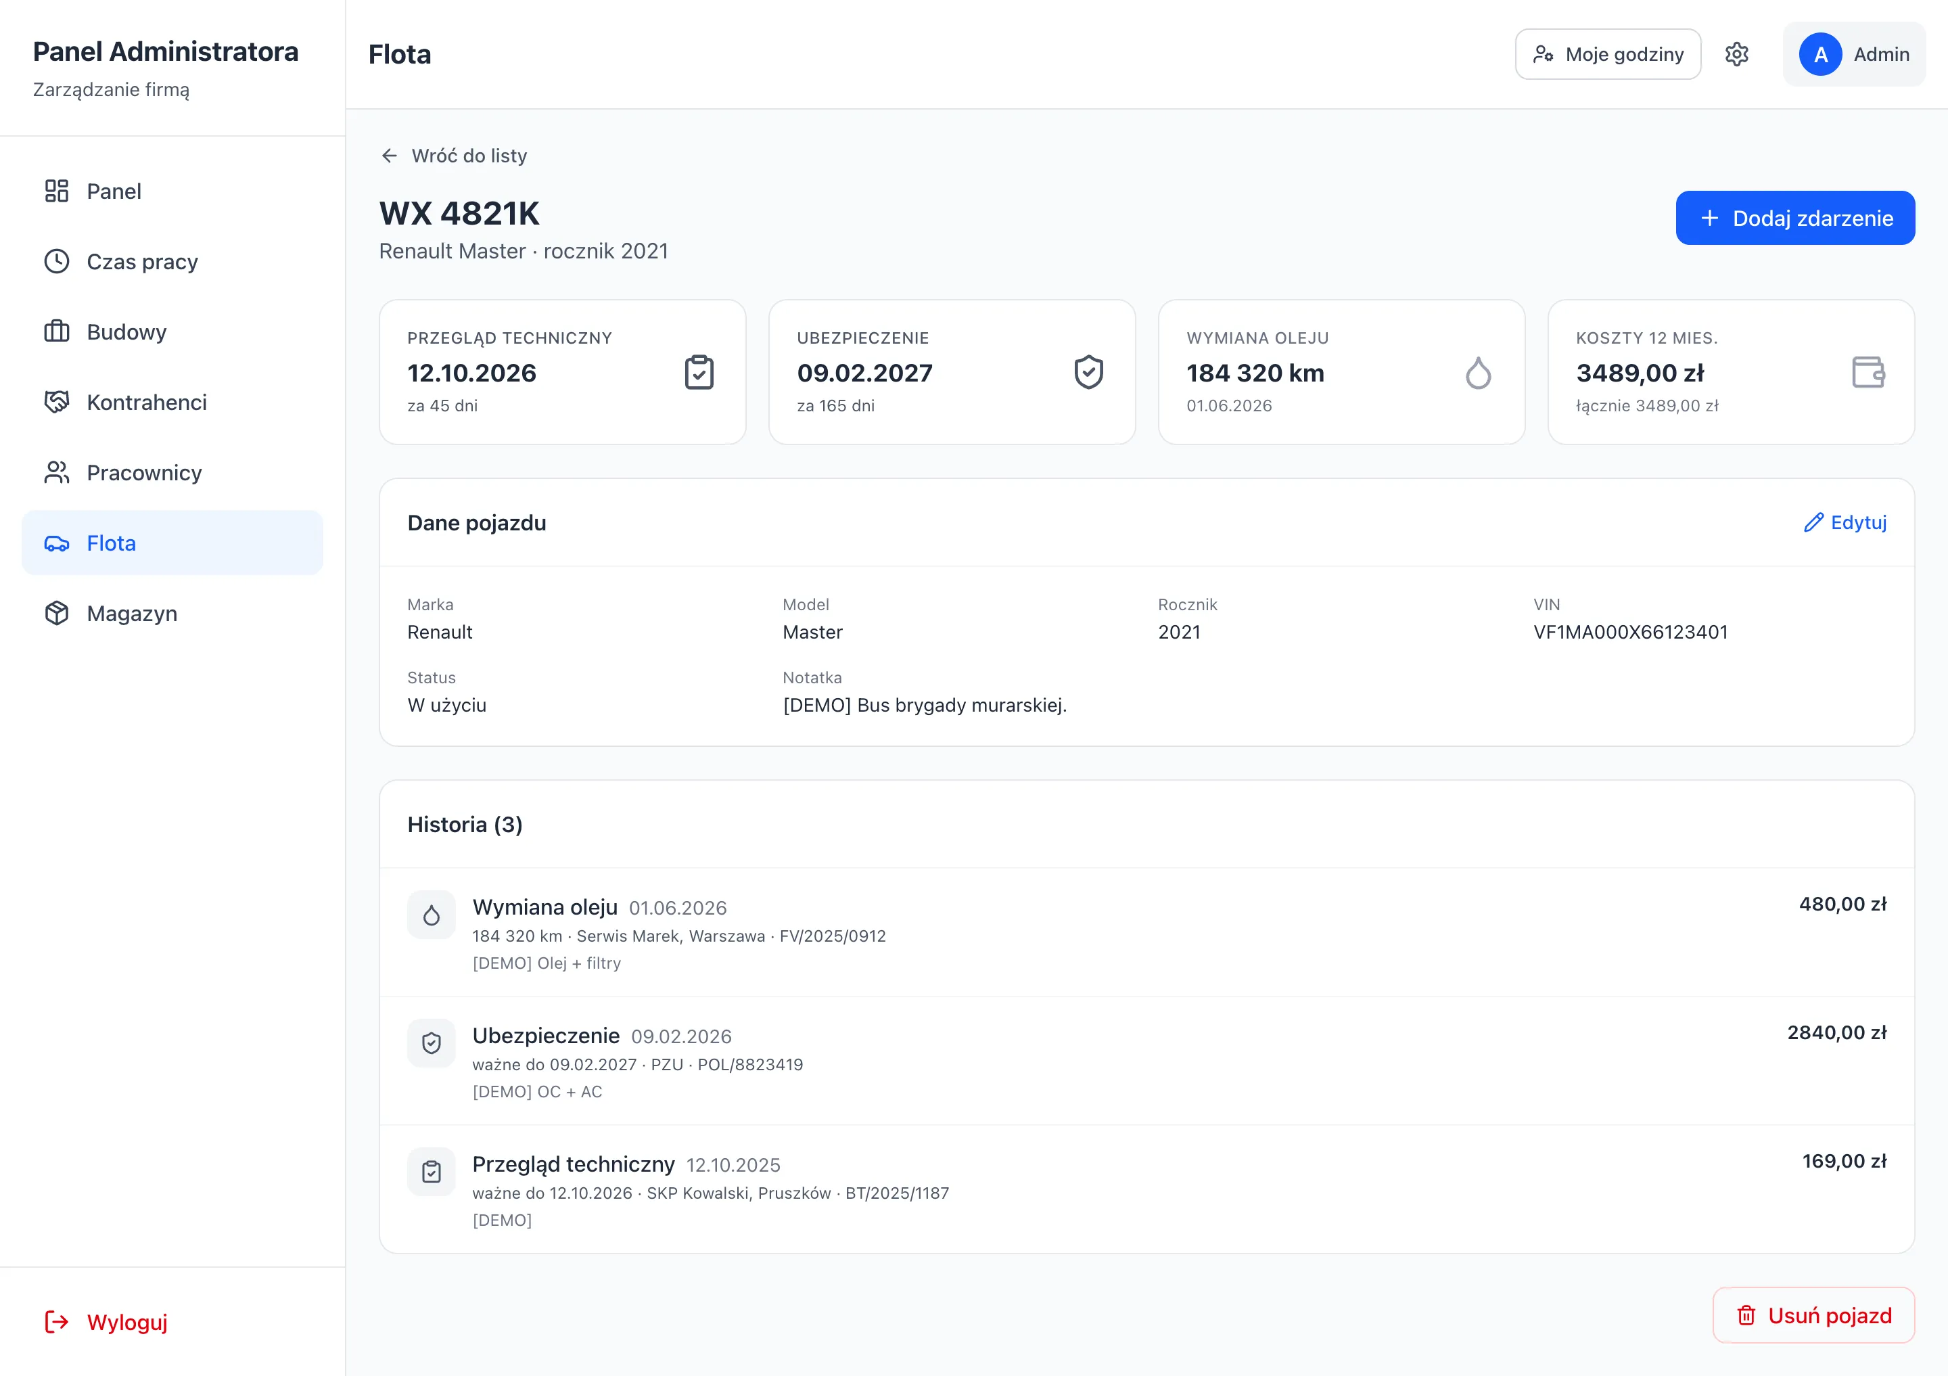The image size is (1948, 1376).
Task: Click the pencil icon next to Edytuj
Action: pyautogui.click(x=1813, y=522)
